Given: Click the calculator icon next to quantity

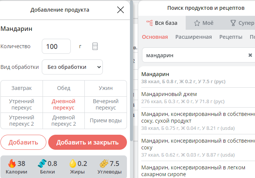Looking at the screenshot, I should click(x=95, y=47).
